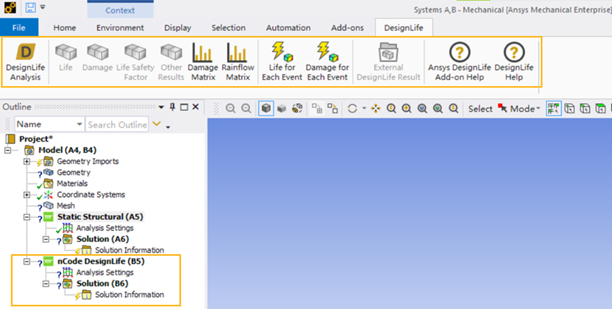Pin the Outline panel

(173, 107)
